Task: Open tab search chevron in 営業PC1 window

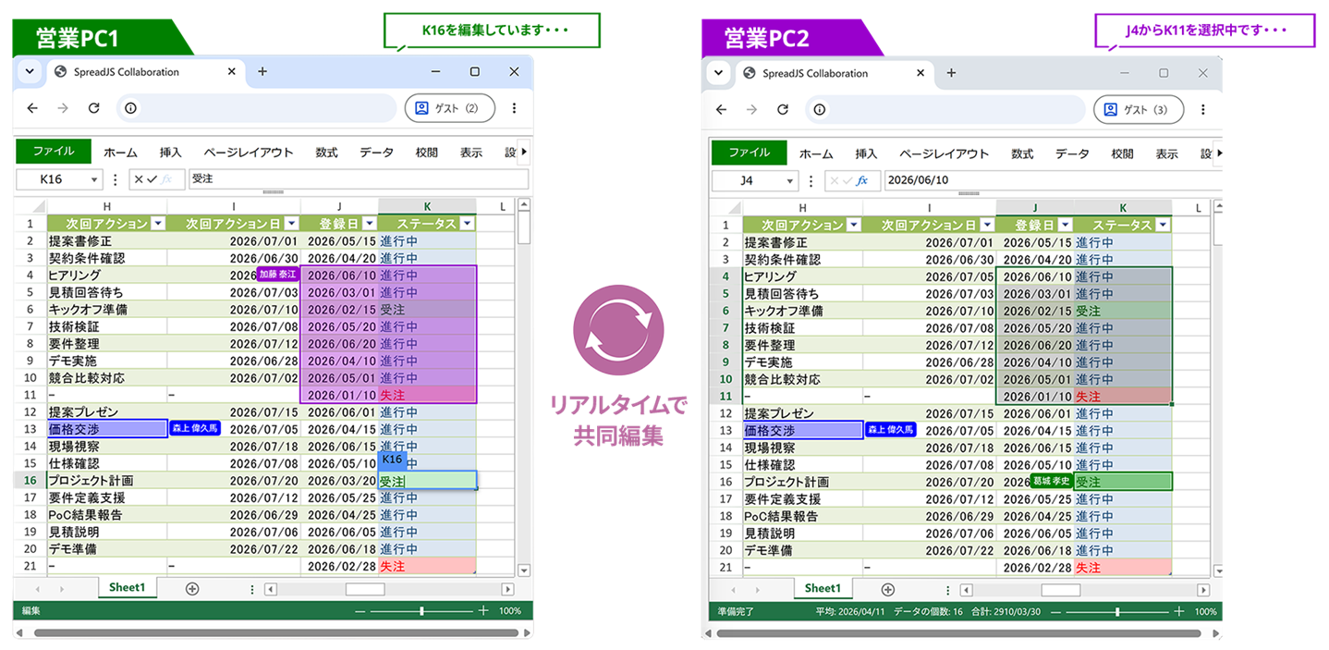Action: coord(29,71)
